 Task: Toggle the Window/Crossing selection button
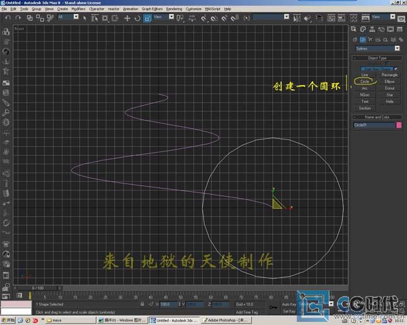(x=115, y=18)
